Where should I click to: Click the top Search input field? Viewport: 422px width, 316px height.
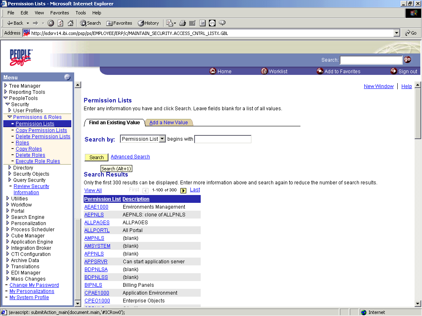371,60
